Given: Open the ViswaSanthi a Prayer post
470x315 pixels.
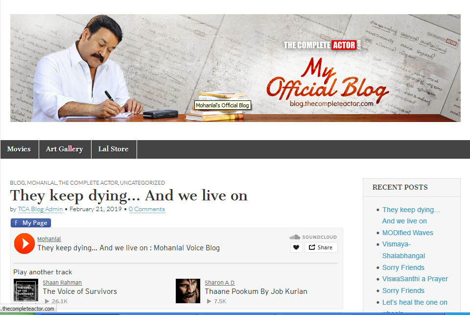Looking at the screenshot, I should click(415, 279).
